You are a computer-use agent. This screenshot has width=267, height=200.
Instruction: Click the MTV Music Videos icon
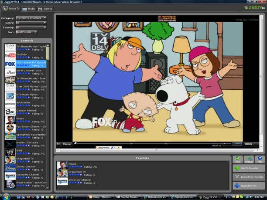(10, 96)
